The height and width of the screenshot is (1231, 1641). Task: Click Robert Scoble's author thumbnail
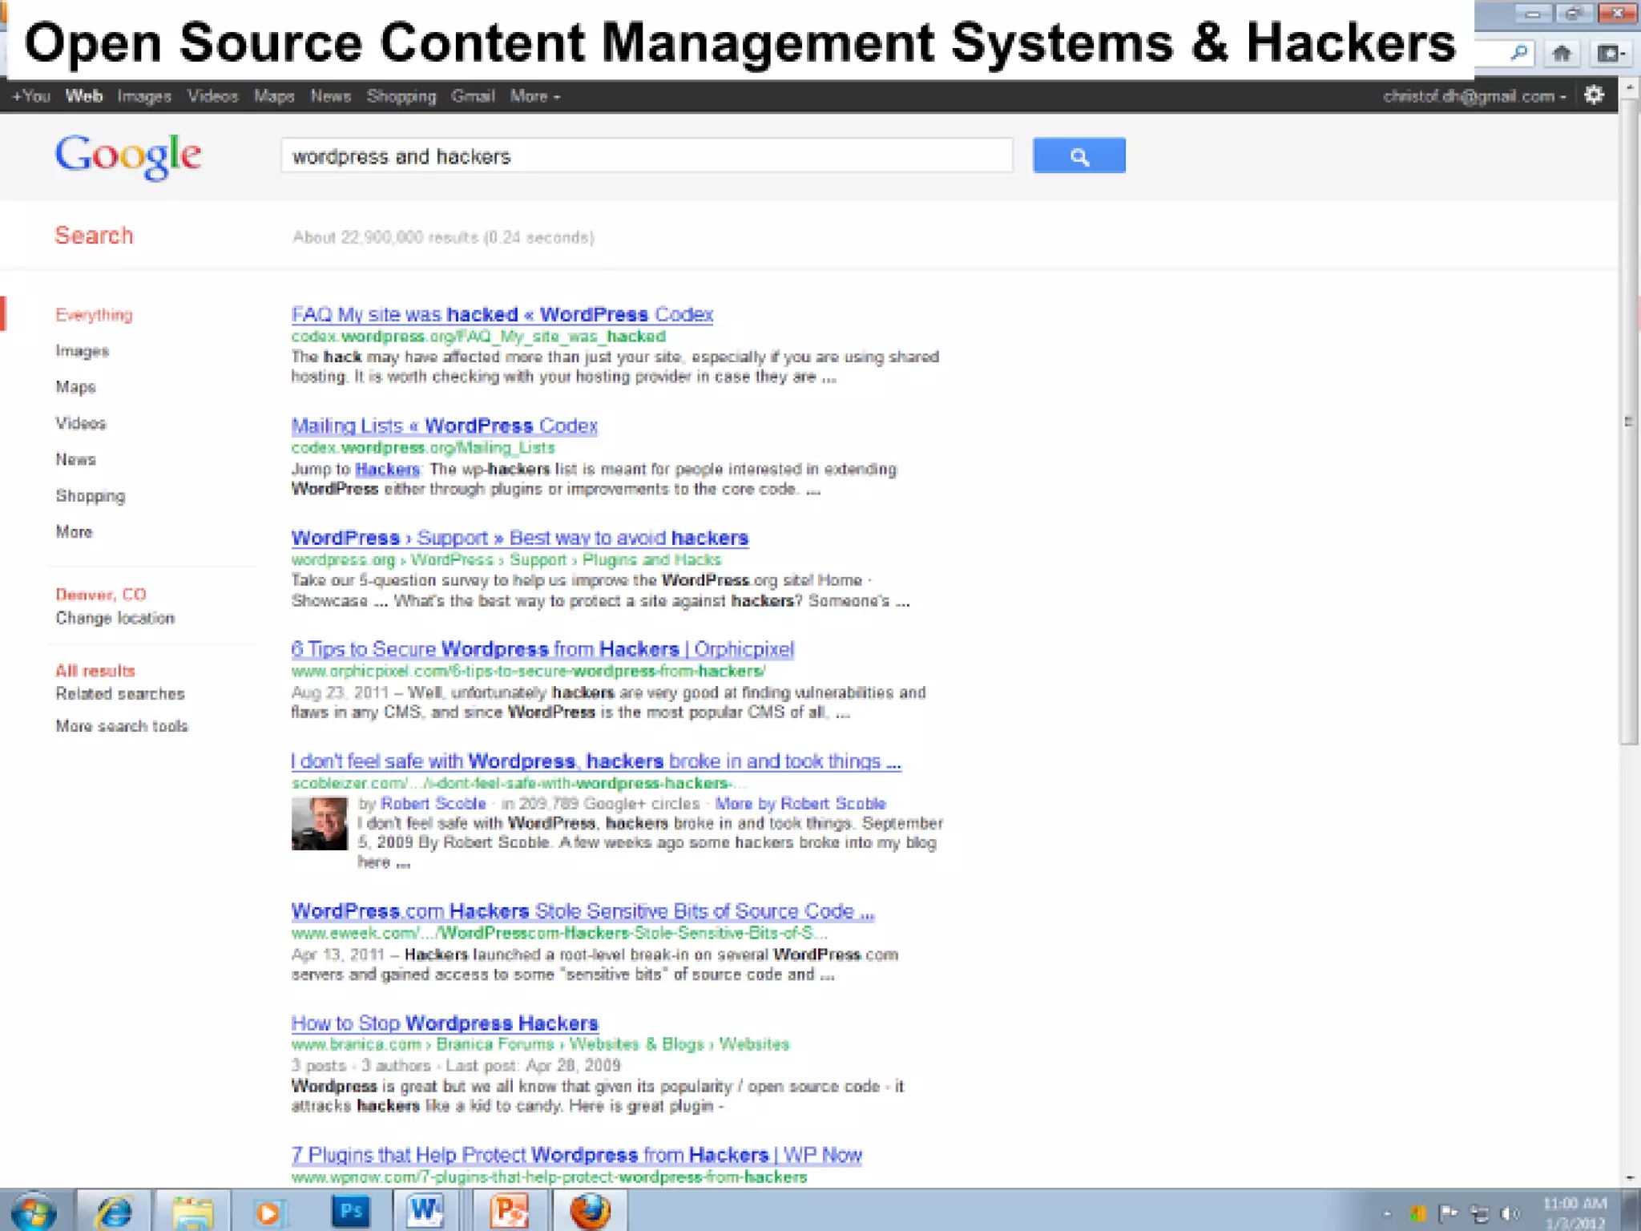319,823
